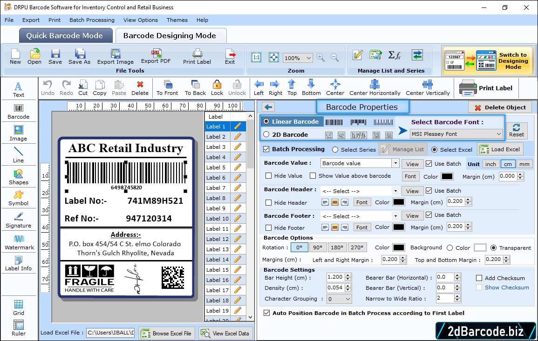Image resolution: width=538 pixels, height=341 pixels.
Task: Select the Symbol tool
Action: [19, 199]
